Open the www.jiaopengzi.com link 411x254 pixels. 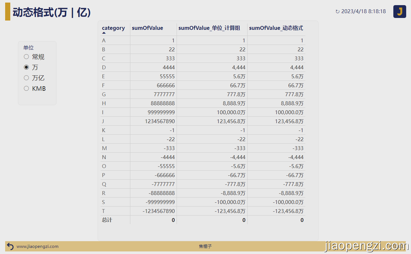(38, 246)
